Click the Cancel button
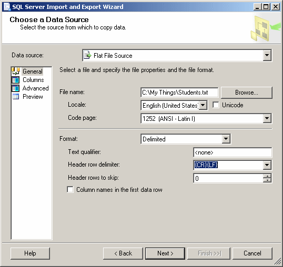Screen dimensions: 283x267 (x=252, y=253)
